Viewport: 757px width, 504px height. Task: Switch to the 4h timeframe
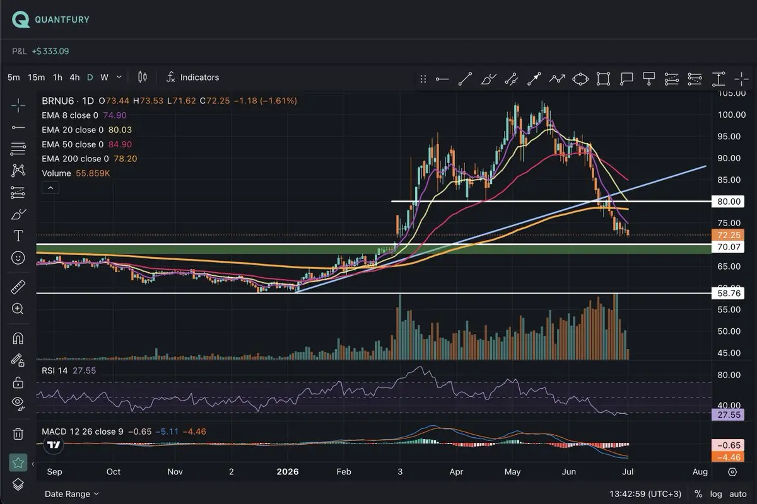click(x=74, y=77)
